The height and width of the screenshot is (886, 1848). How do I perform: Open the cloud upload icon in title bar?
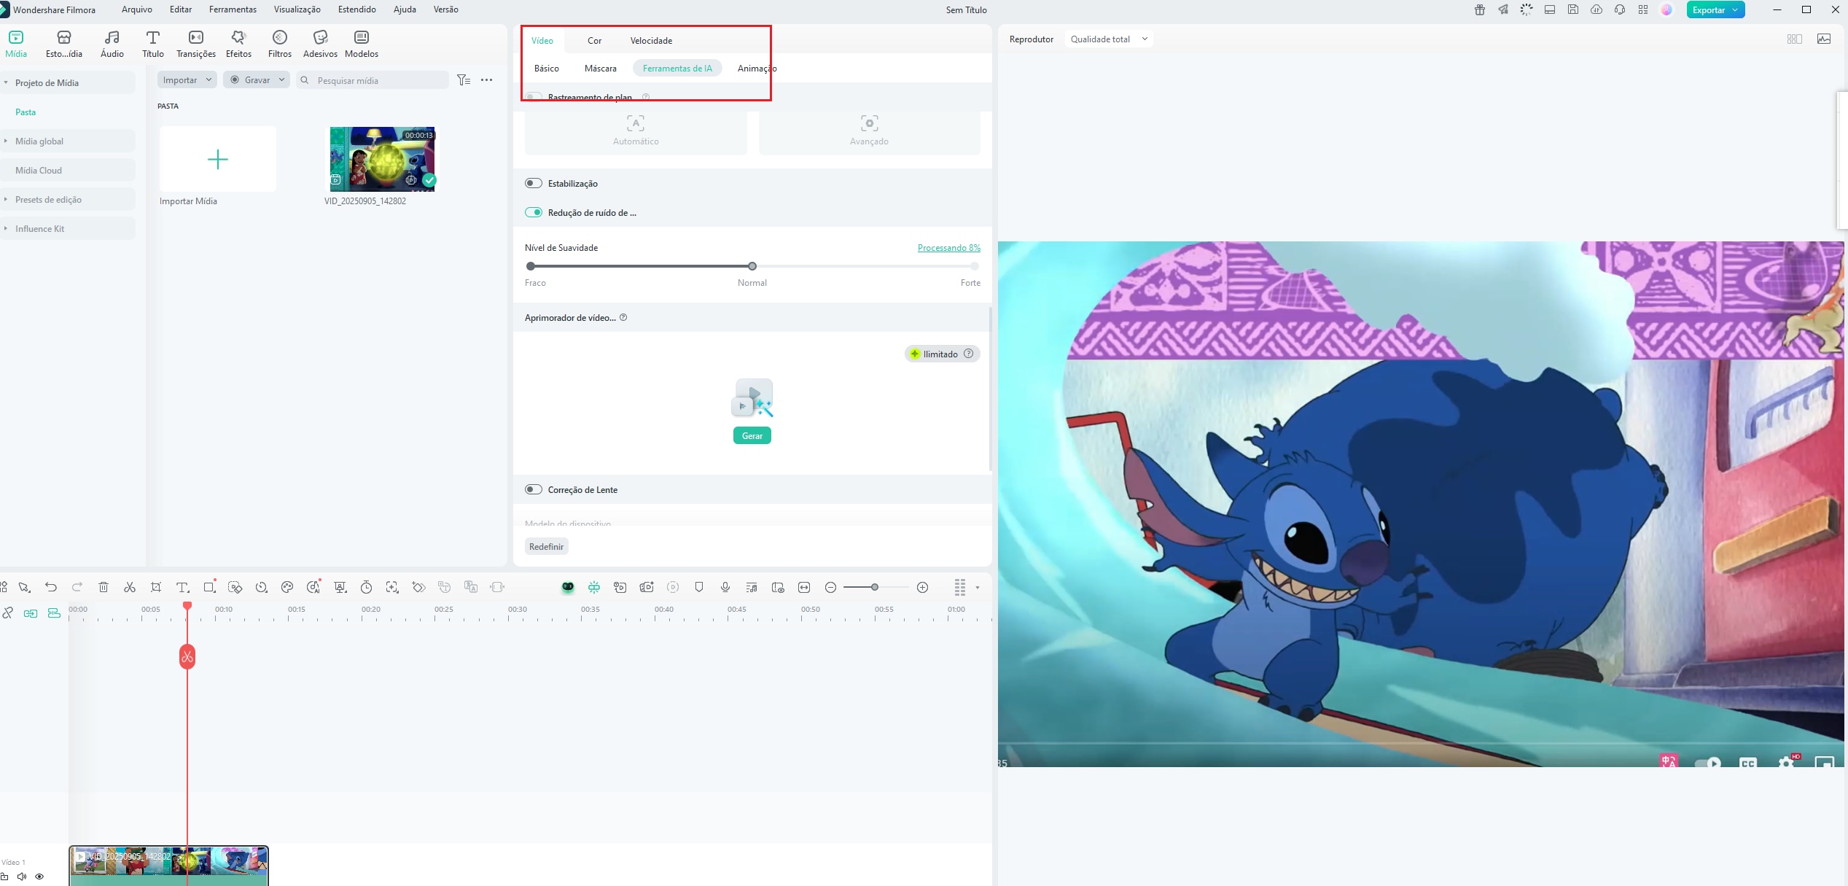[x=1596, y=9]
